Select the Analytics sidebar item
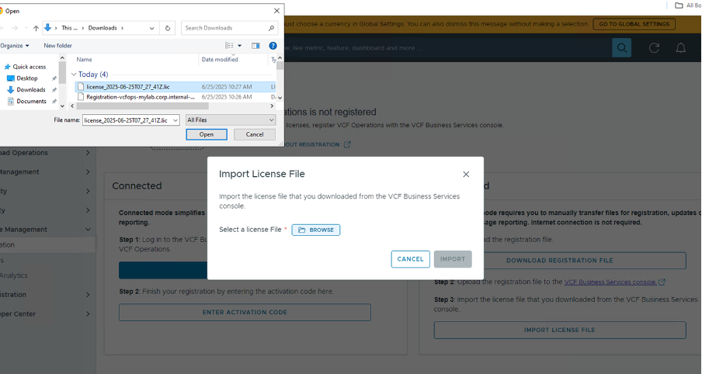The image size is (702, 374). 14,275
